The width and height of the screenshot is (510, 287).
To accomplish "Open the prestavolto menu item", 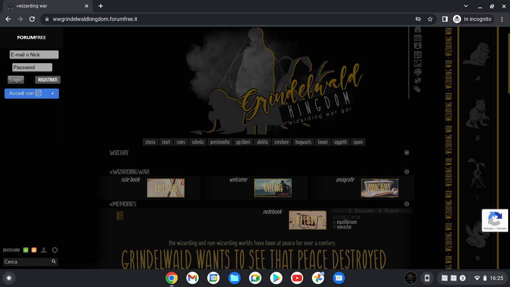I will coord(220,142).
